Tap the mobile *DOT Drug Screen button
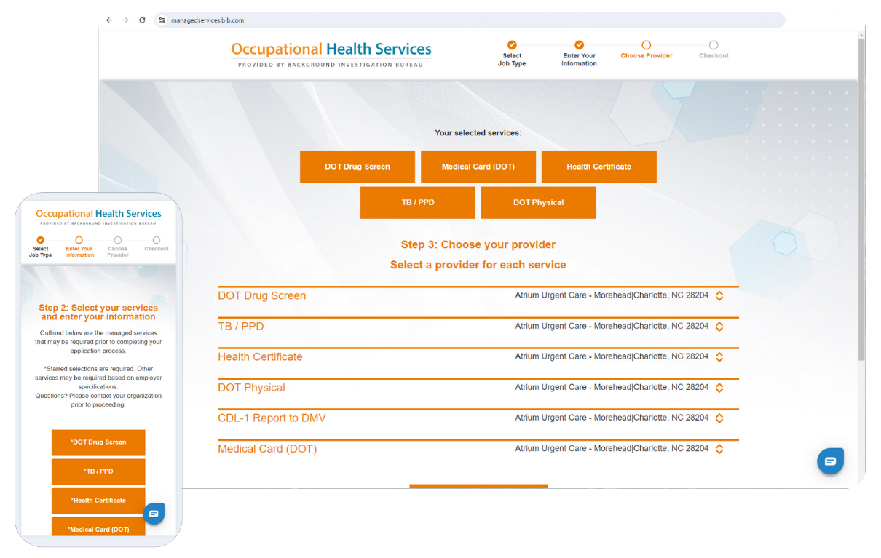The height and width of the screenshot is (558, 881). pos(98,442)
